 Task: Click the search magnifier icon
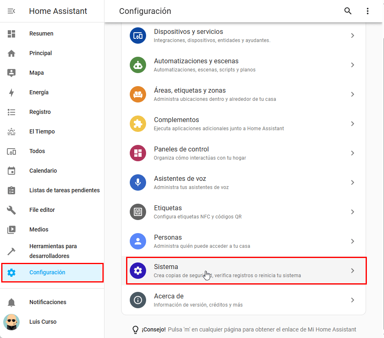click(348, 11)
